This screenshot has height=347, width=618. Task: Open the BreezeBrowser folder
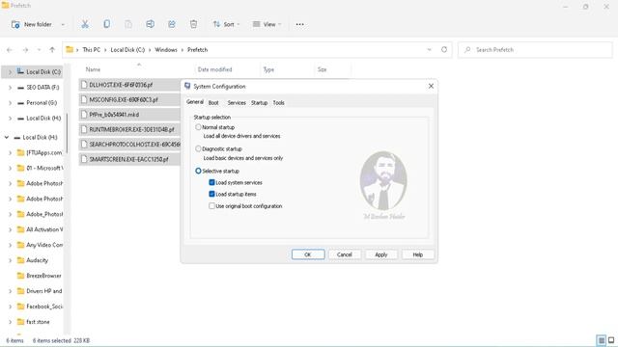tap(40, 276)
